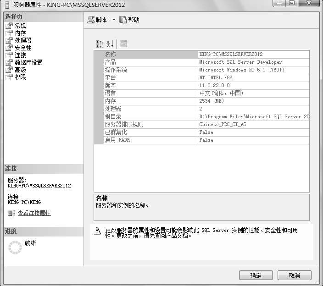Select the 产品 property row
Image resolution: width=323 pixels, height=286 pixels.
(206, 62)
